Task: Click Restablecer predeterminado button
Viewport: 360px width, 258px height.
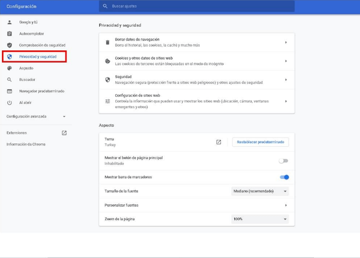Action: 261,142
